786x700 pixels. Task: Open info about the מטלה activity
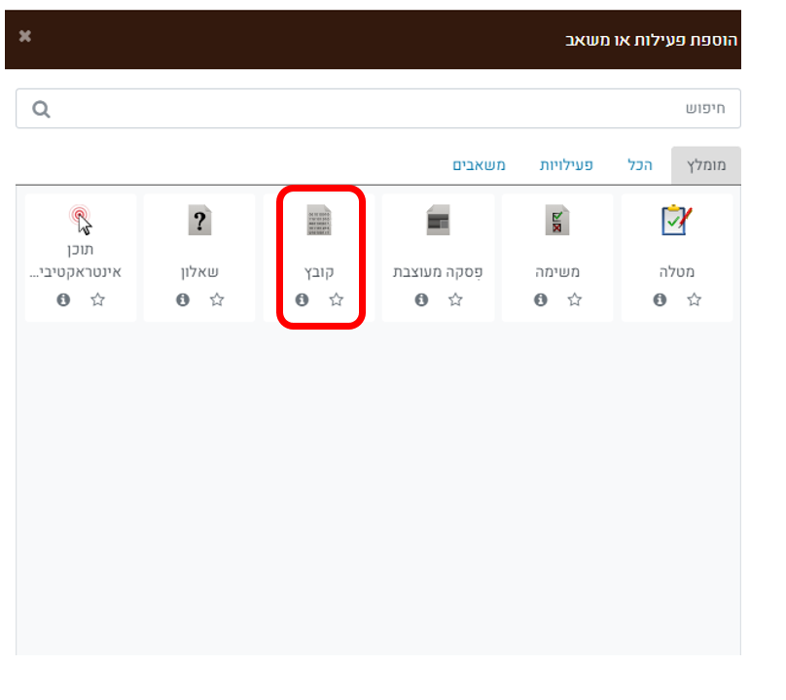[660, 300]
